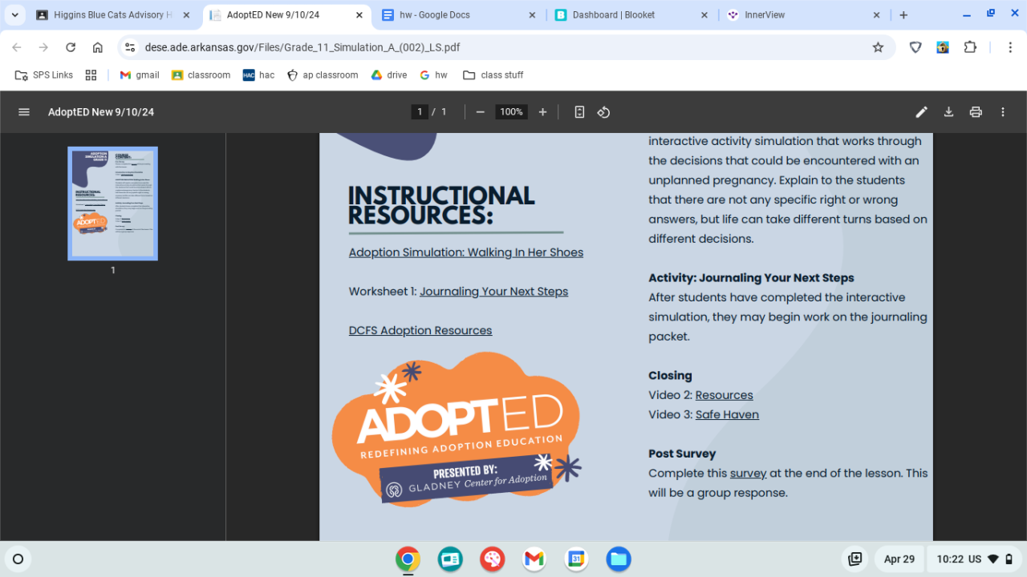
Task: Open the Files app from the shelf
Action: [x=619, y=559]
